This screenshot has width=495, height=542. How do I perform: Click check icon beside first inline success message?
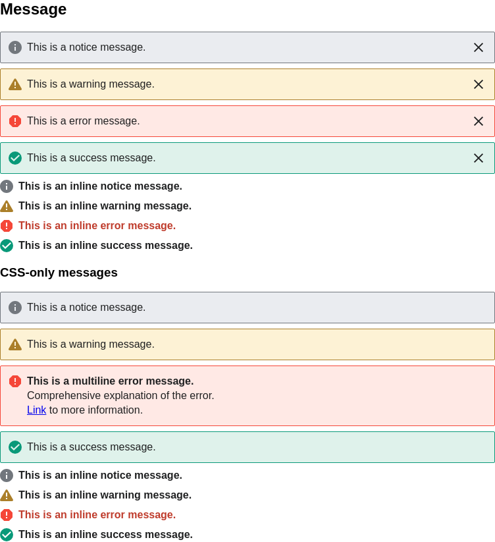[x=7, y=246]
